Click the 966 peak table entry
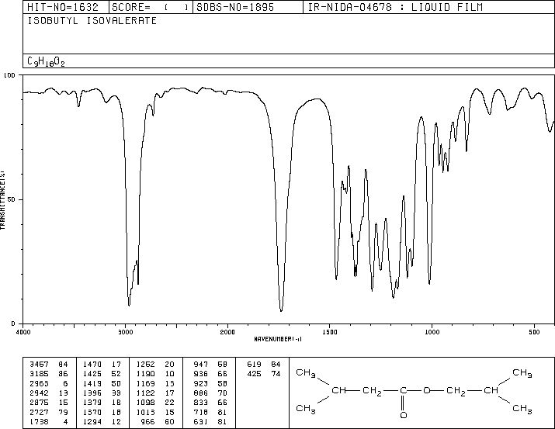The width and height of the screenshot is (555, 429). [157, 421]
